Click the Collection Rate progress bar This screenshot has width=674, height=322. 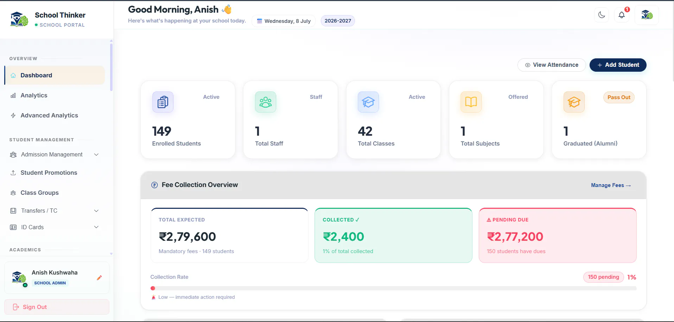[393, 288]
